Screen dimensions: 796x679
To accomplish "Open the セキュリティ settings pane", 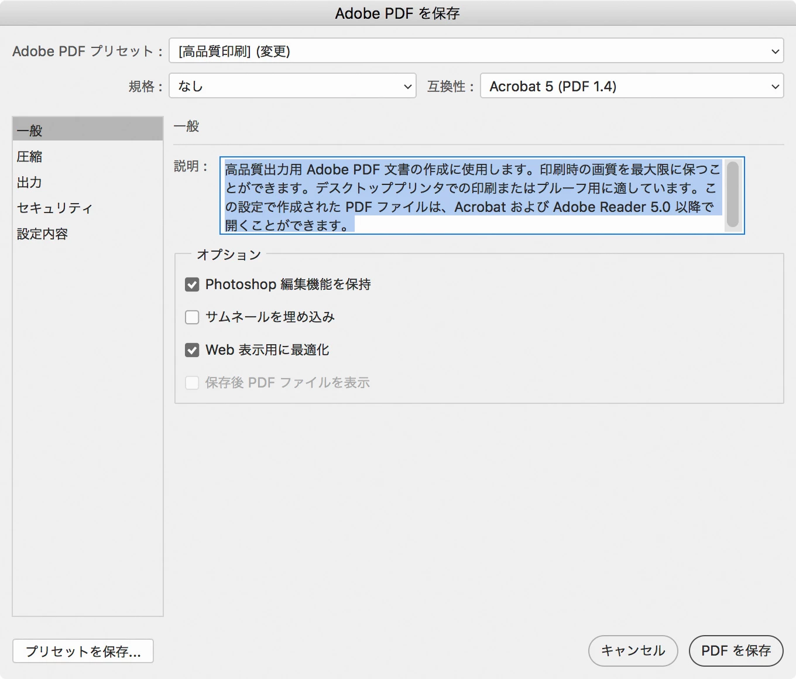I will (88, 208).
